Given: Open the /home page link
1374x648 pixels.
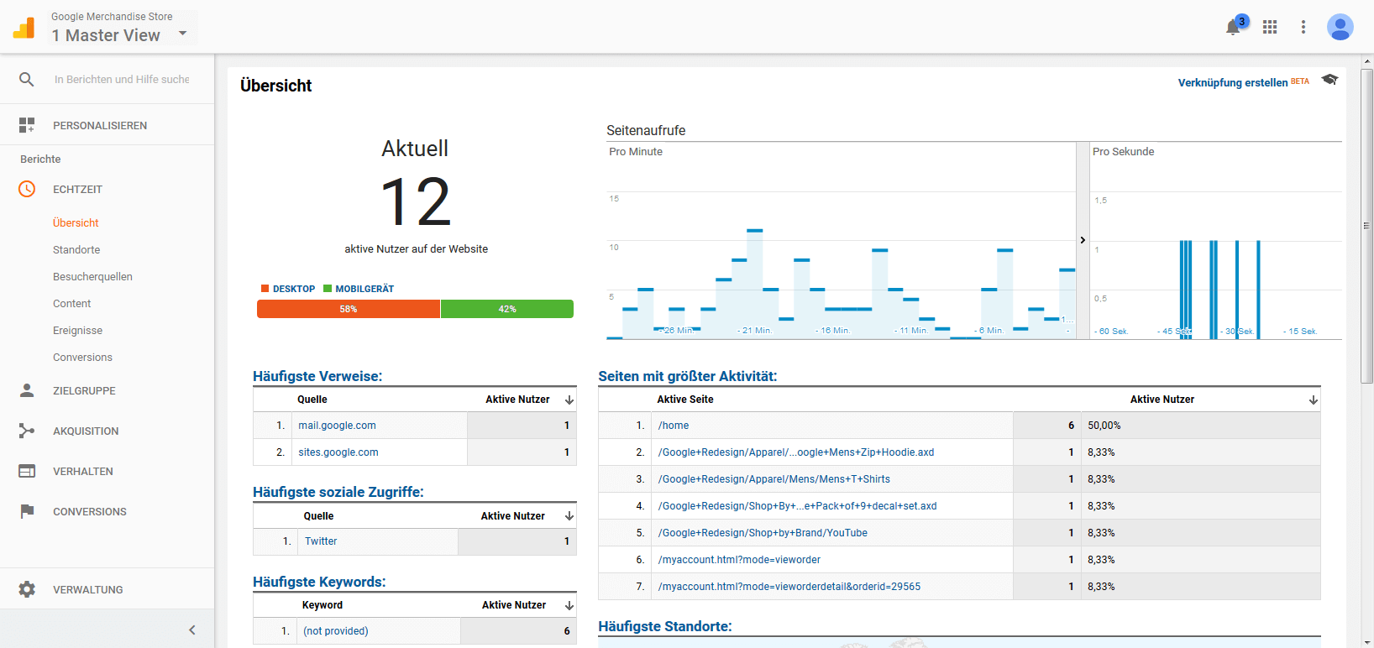Looking at the screenshot, I should point(674,426).
